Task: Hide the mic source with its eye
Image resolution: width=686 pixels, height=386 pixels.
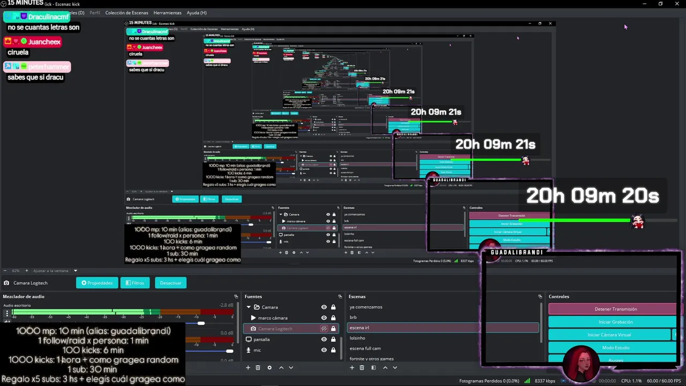Action: (x=324, y=350)
